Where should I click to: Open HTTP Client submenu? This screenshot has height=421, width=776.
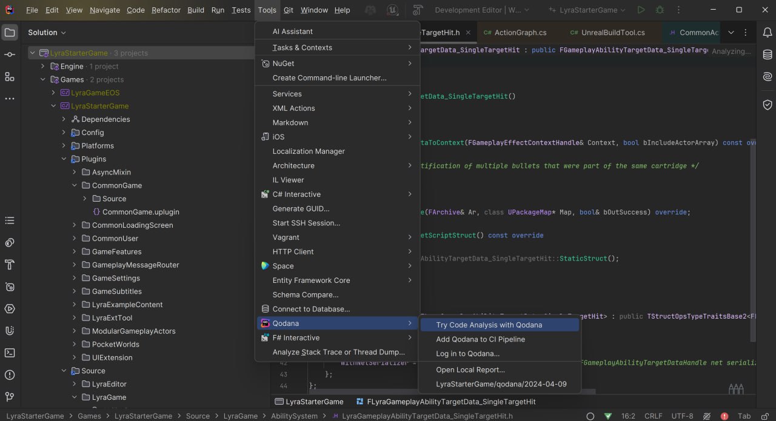(337, 251)
